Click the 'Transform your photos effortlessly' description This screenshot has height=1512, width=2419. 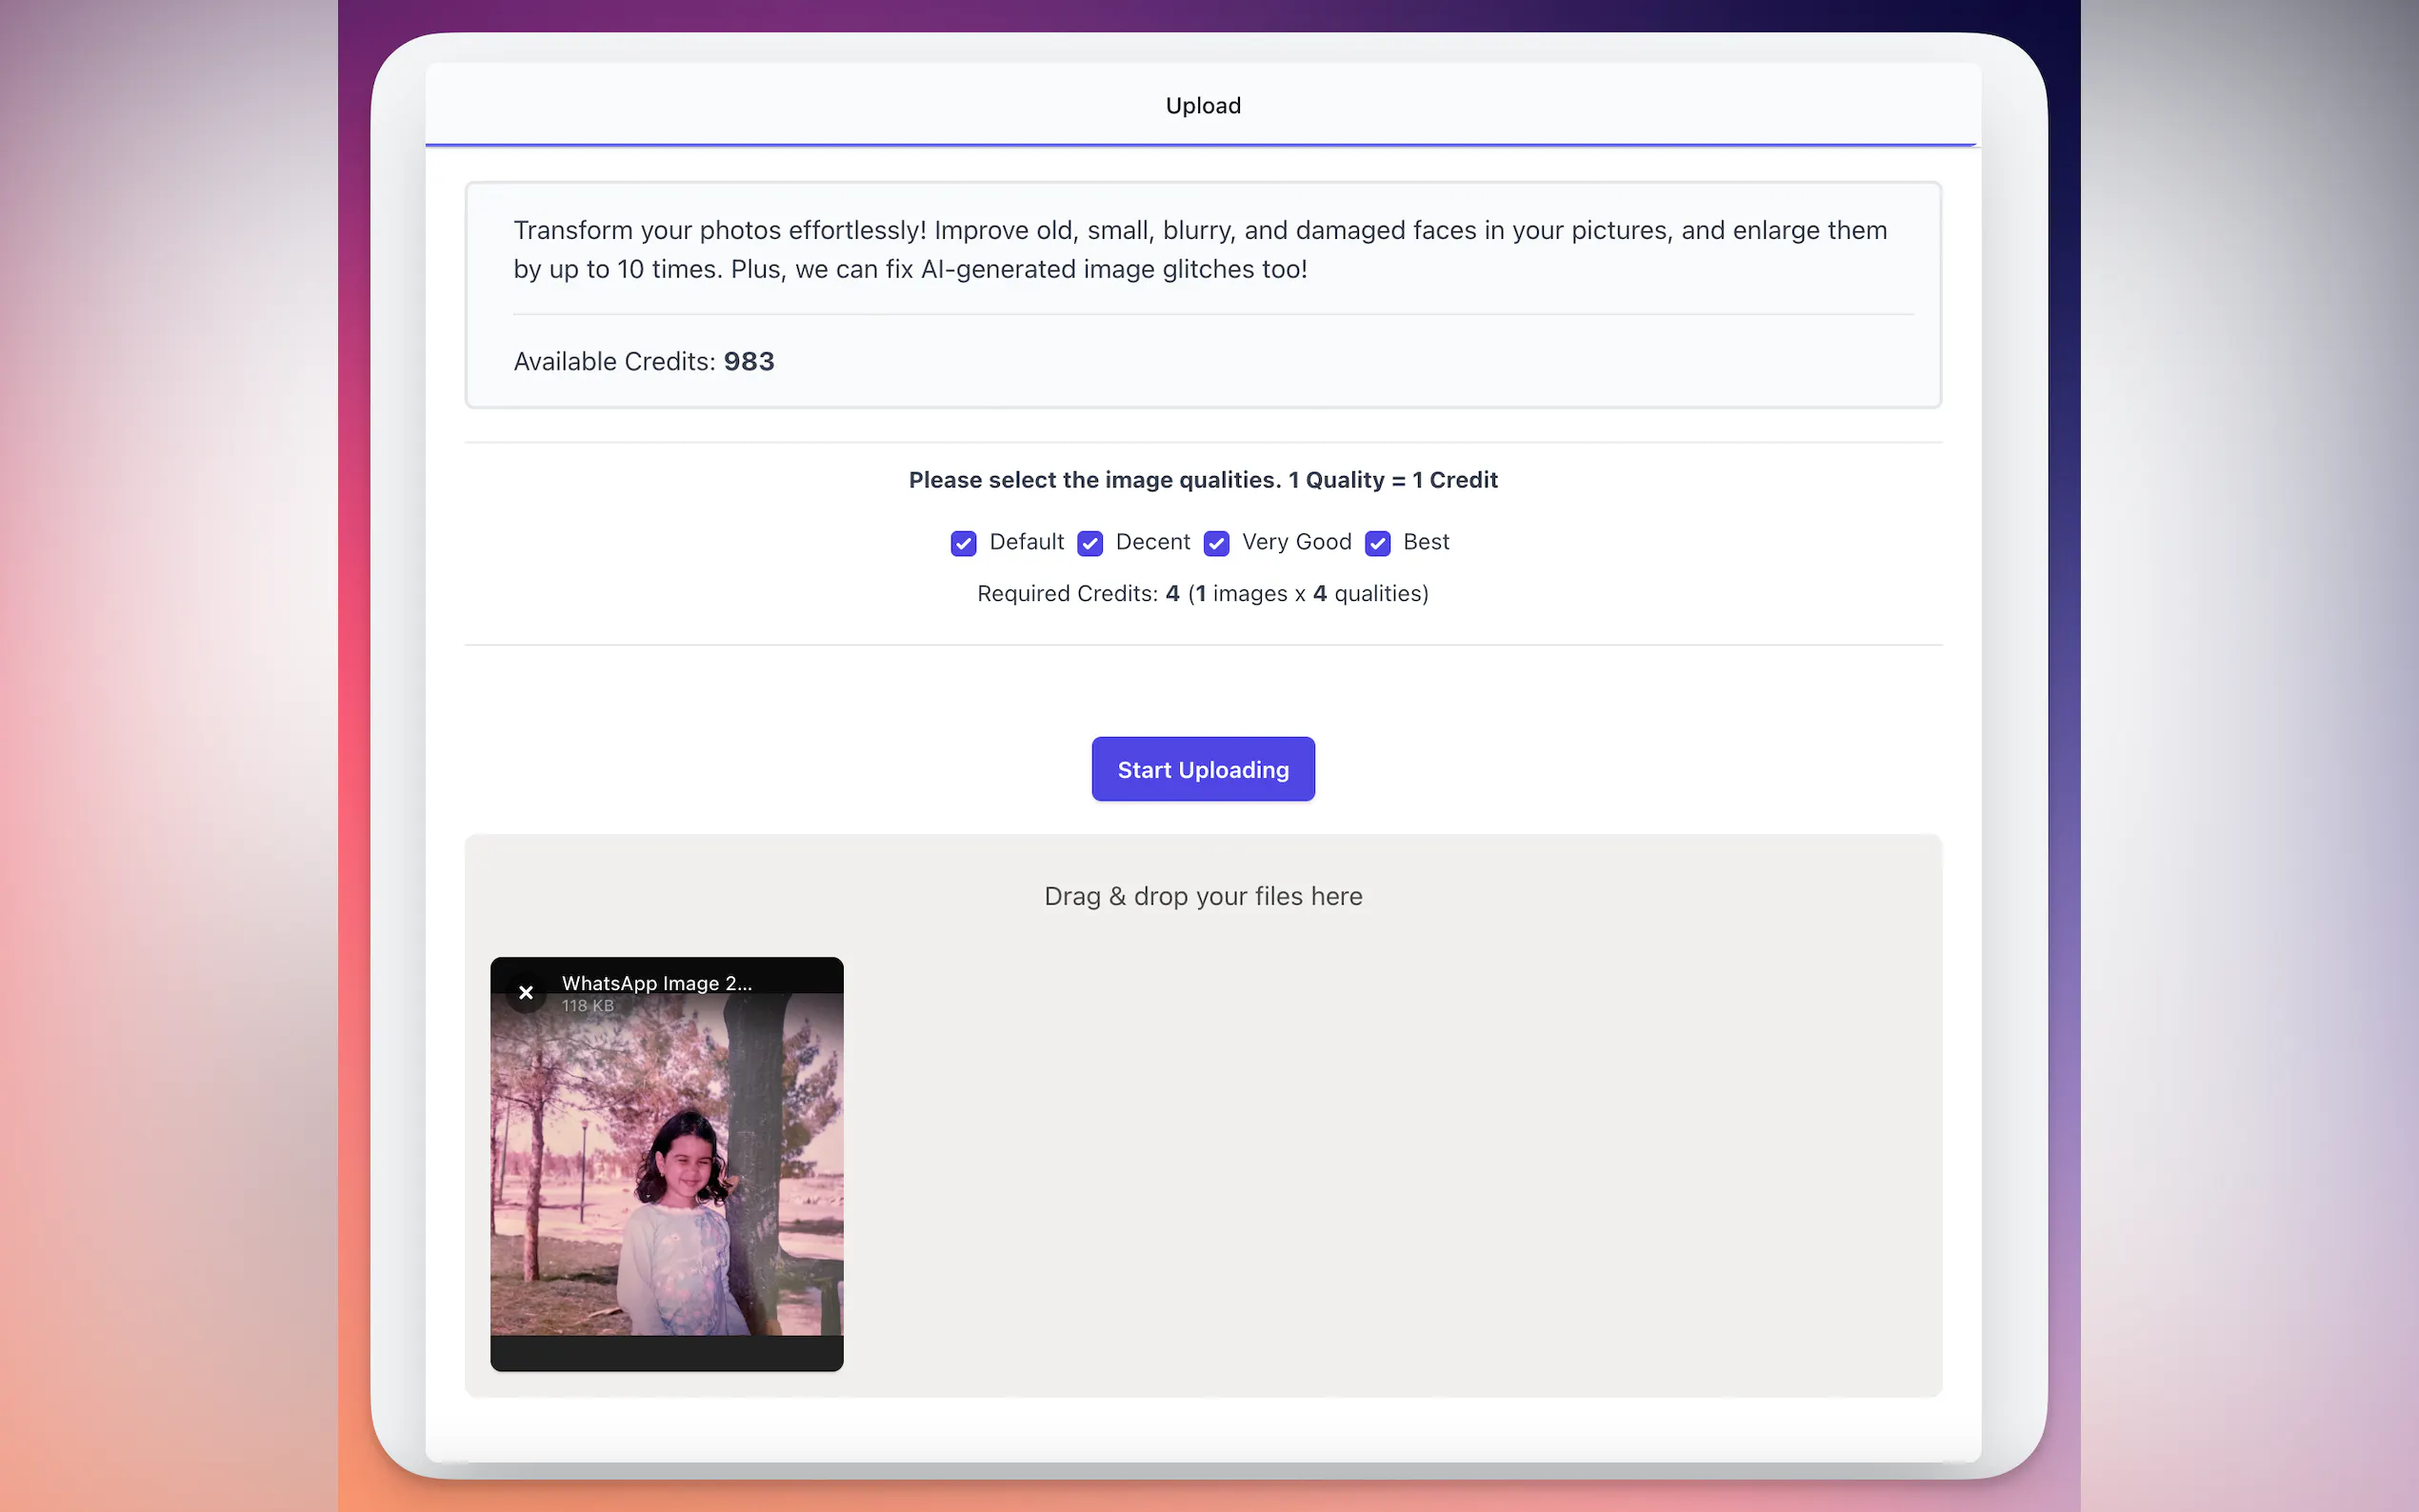click(x=1200, y=249)
